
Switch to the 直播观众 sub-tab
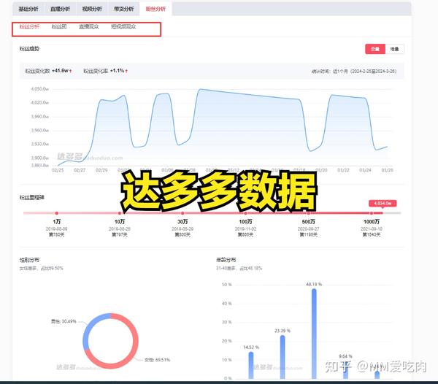click(89, 27)
